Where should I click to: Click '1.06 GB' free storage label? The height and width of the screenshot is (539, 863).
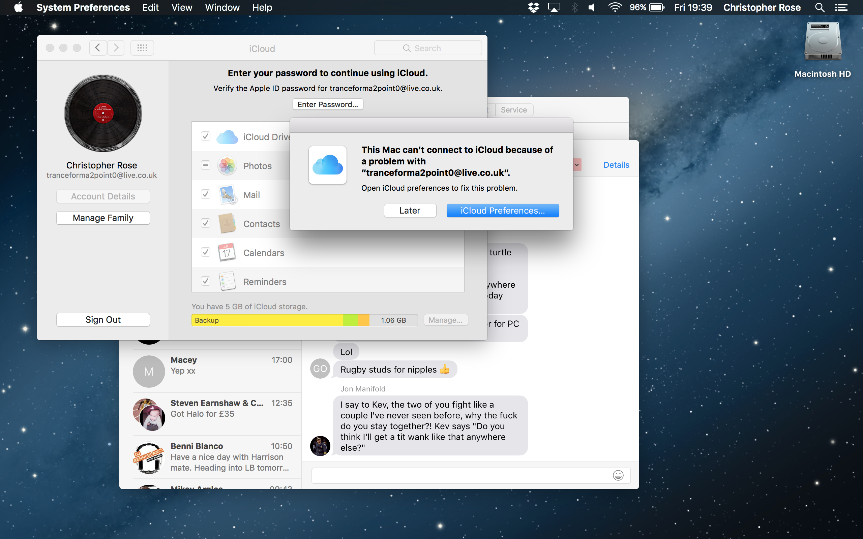393,320
